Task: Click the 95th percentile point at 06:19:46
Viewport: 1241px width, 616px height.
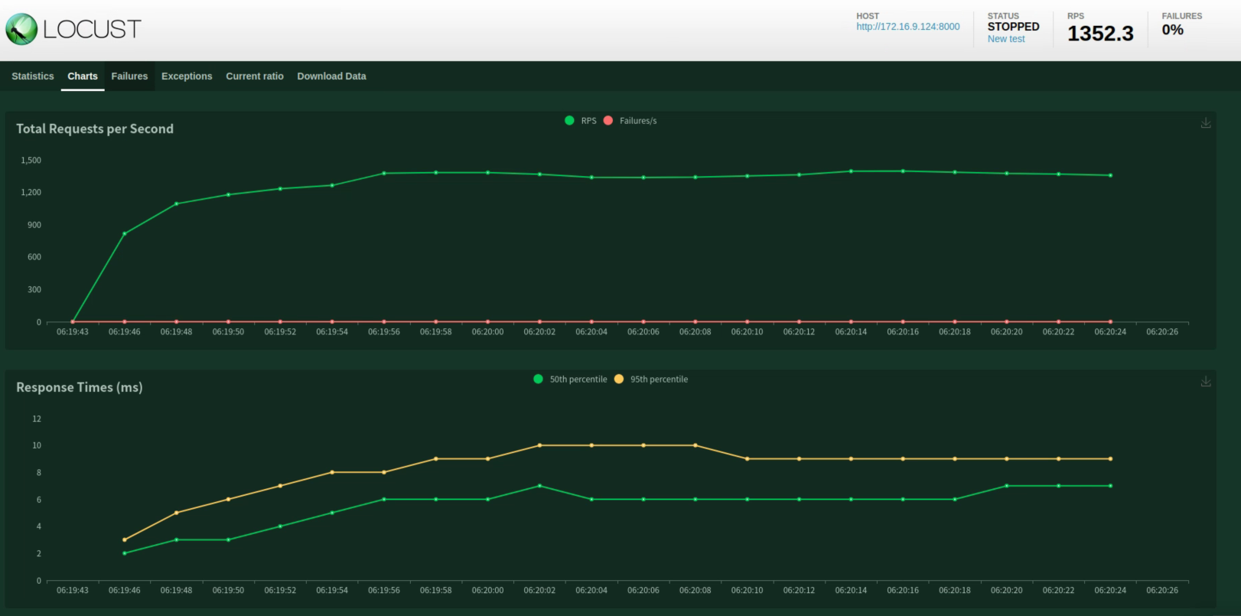Action: point(125,539)
